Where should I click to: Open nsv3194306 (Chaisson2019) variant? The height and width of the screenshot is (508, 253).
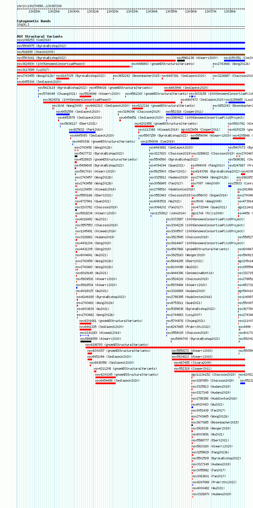(139, 112)
